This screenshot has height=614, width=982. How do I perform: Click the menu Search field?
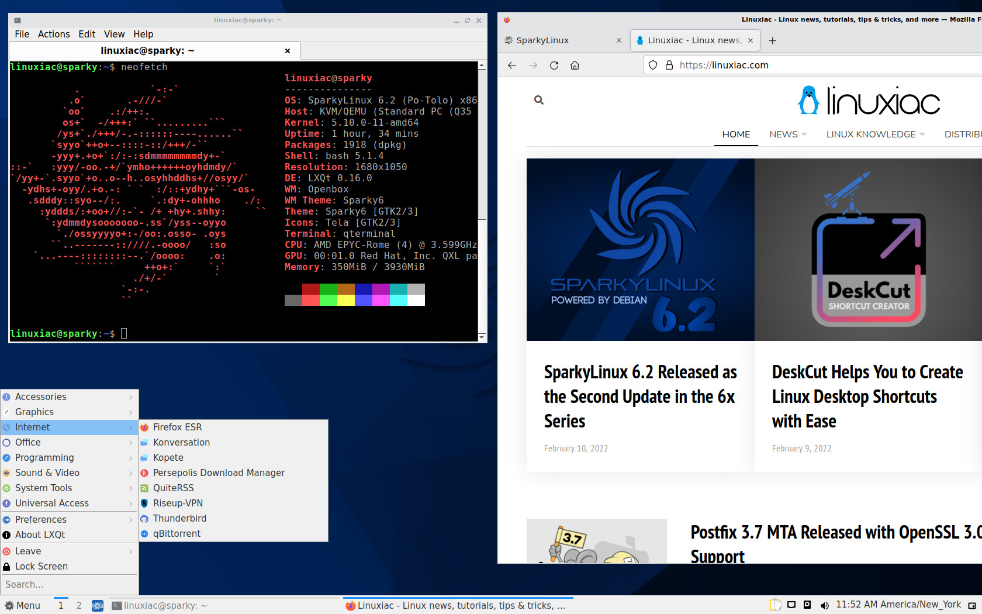tap(69, 585)
